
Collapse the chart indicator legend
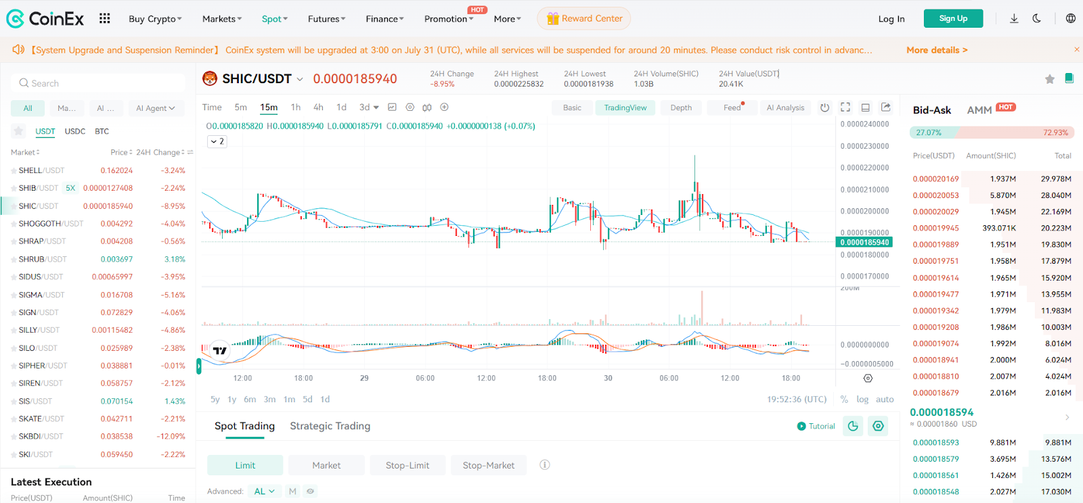[217, 141]
